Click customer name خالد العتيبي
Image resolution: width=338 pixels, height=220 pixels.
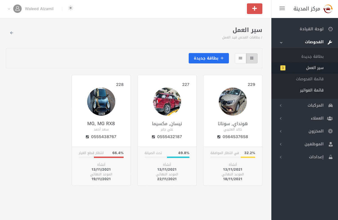coord(233,129)
